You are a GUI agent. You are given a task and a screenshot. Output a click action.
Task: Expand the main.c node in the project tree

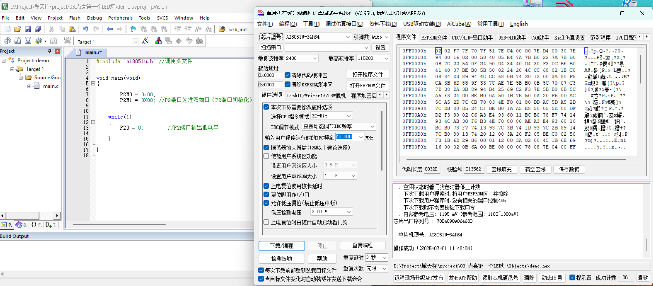[x=29, y=86]
